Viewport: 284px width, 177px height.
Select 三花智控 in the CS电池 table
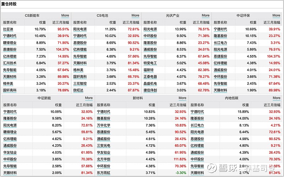tap(80, 84)
